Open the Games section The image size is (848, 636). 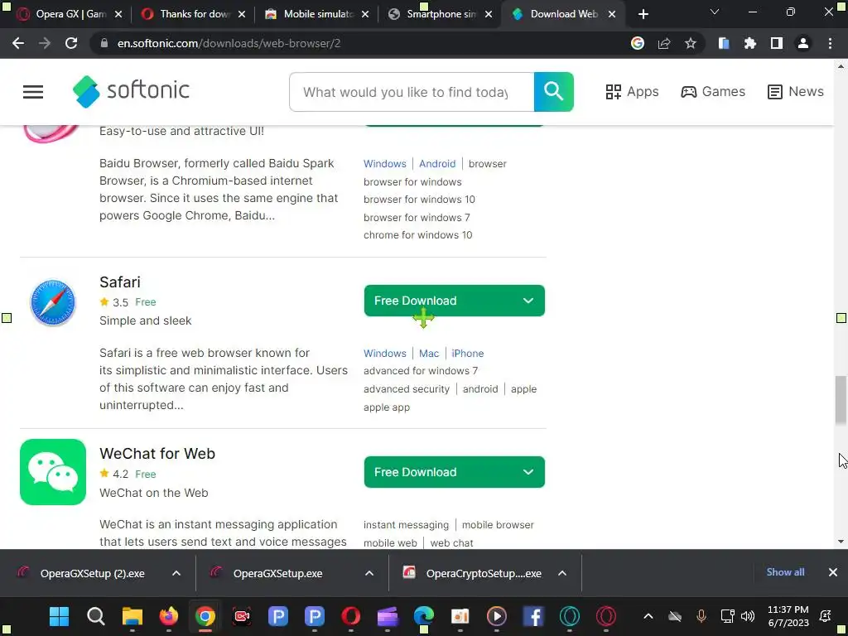click(713, 92)
